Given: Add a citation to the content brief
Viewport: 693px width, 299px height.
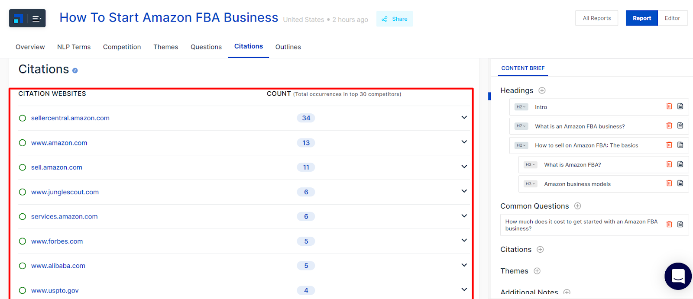Looking at the screenshot, I should tap(540, 249).
